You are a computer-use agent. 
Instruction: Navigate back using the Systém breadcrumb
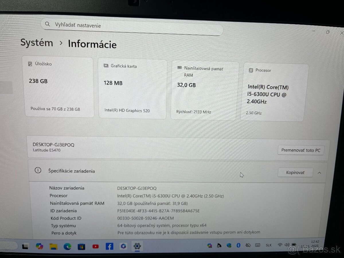tap(37, 43)
